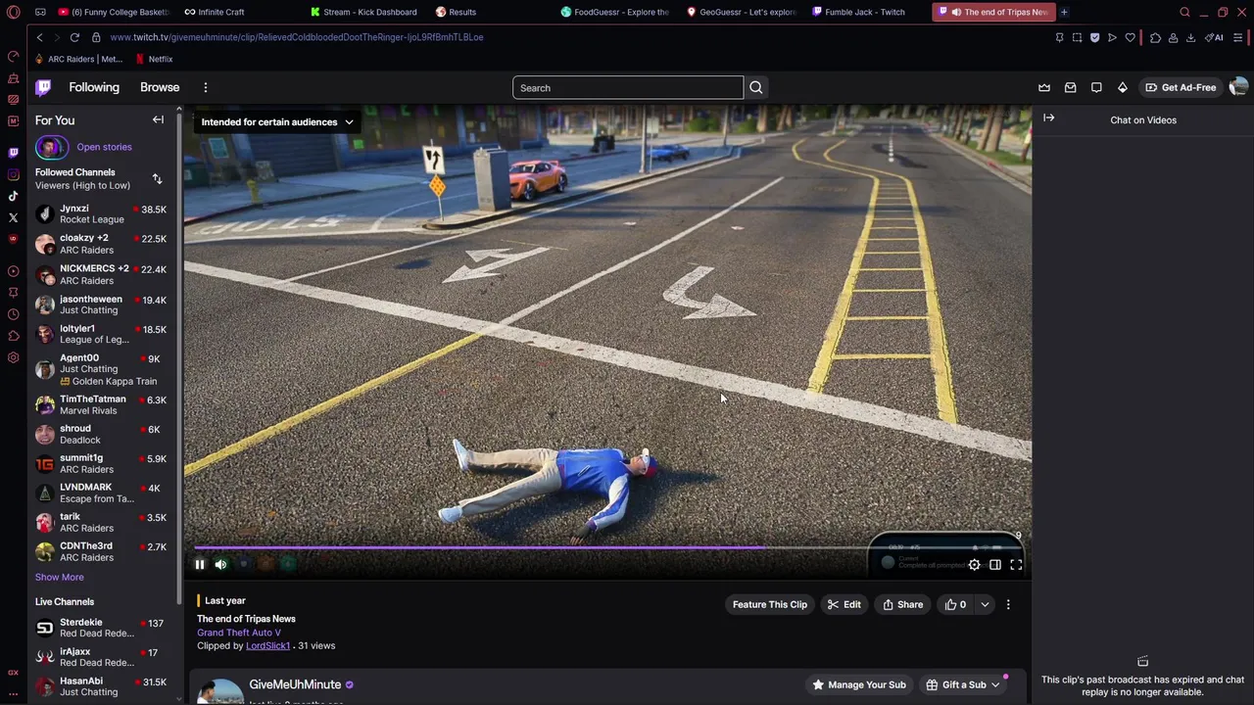Click Manage Your Sub button
This screenshot has width=1254, height=705.
[x=859, y=684]
